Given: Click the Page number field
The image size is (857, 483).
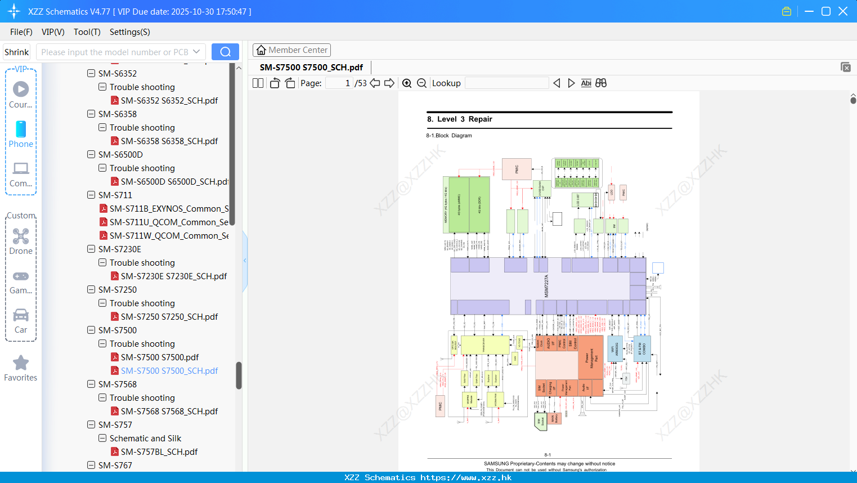Looking at the screenshot, I should click(x=339, y=83).
